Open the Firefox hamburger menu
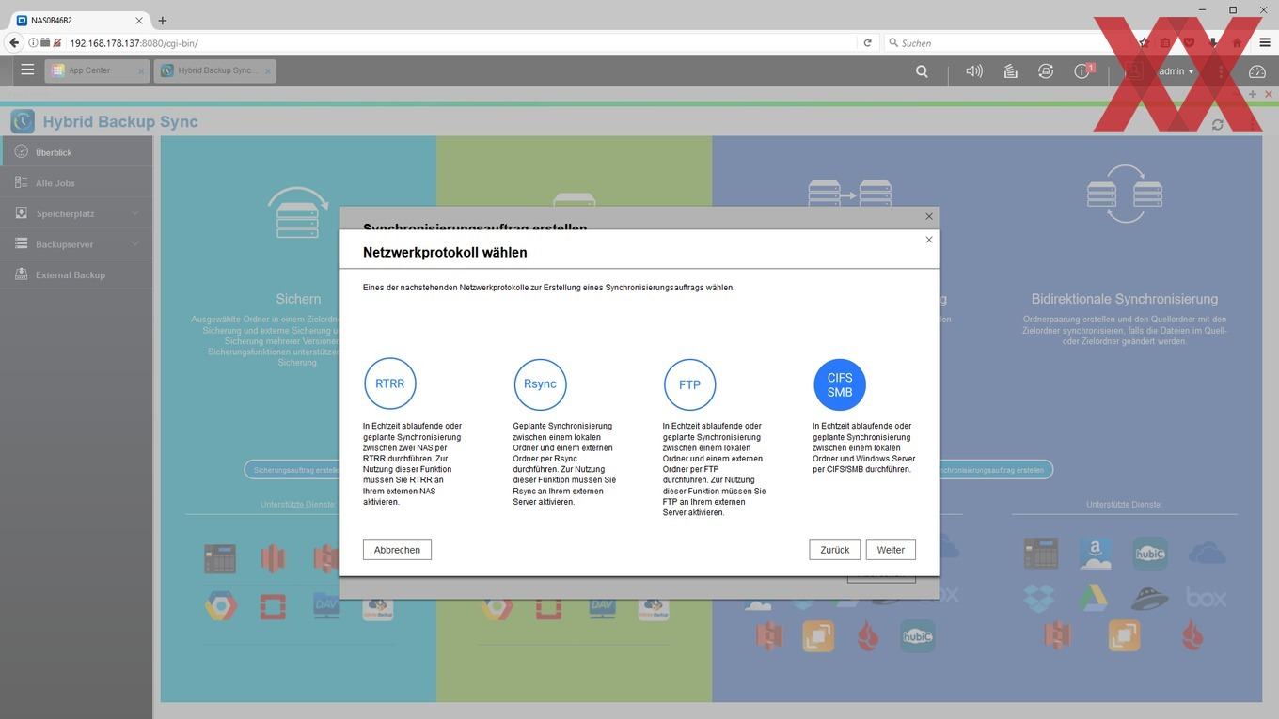Image resolution: width=1279 pixels, height=719 pixels. click(1265, 42)
